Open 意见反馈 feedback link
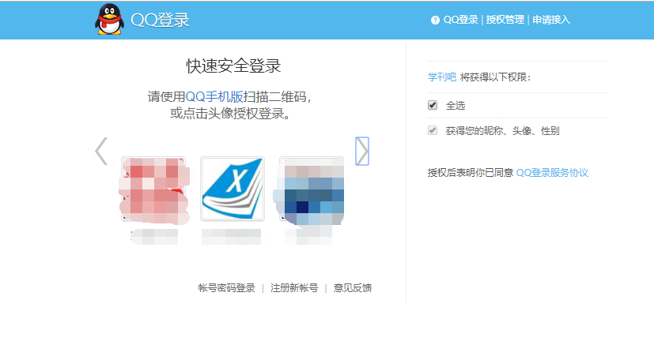 (x=353, y=288)
